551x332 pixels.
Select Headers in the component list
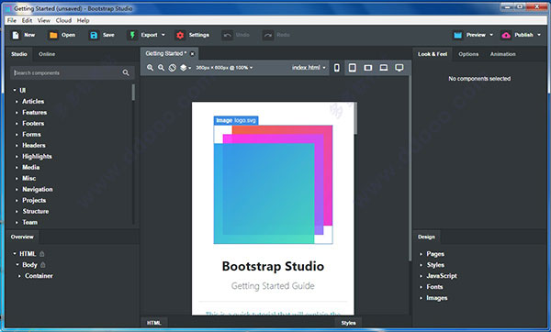pos(34,145)
